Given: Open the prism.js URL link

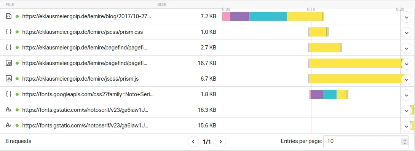Looking at the screenshot, I should click(80, 78).
